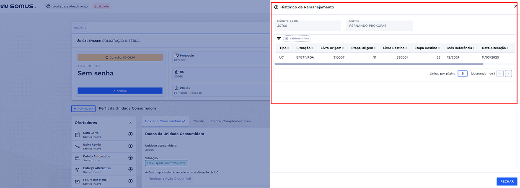Sort by Etapa Destino column
Image resolution: width=520 pixels, height=188 pixels.
(427, 48)
